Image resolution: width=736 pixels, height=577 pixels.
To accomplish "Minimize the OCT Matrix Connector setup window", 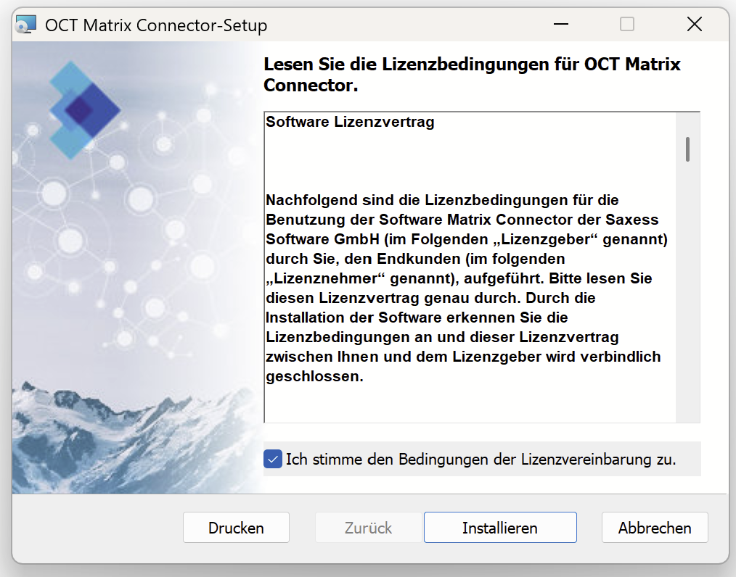I will 560,25.
